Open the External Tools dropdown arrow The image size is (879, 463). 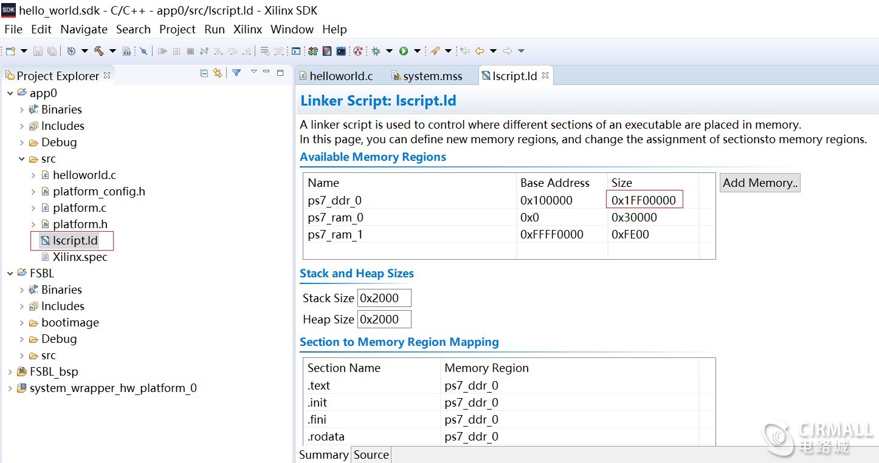coord(448,51)
